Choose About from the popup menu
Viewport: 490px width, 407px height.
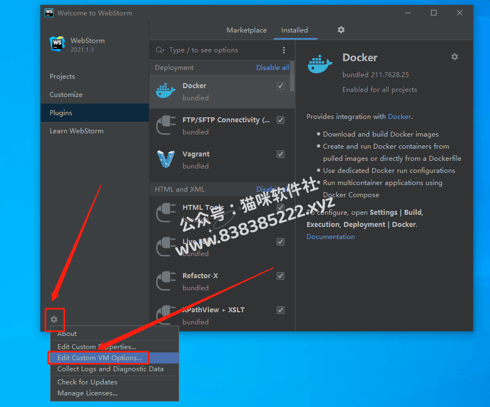[115, 334]
